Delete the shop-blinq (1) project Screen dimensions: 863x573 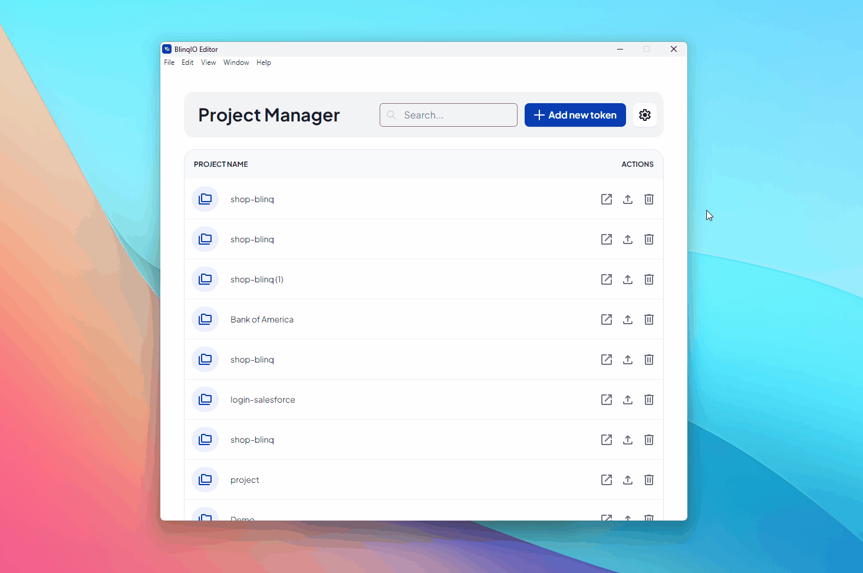[x=649, y=279]
